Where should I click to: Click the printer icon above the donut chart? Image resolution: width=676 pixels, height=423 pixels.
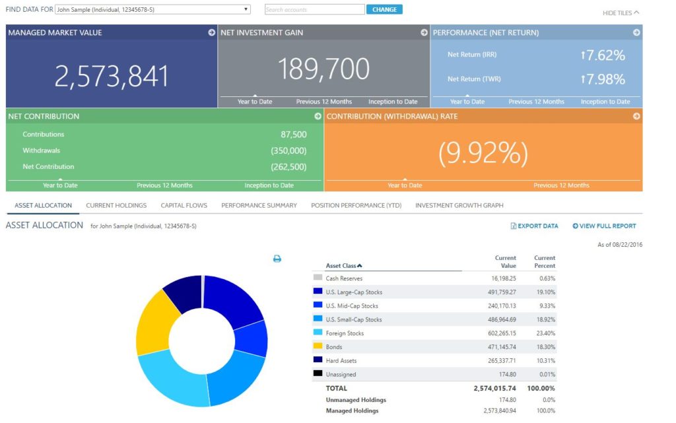[277, 259]
